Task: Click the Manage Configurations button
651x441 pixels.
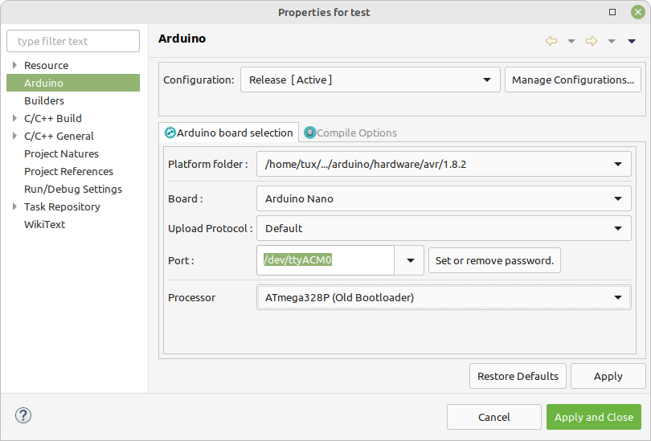Action: tap(573, 80)
